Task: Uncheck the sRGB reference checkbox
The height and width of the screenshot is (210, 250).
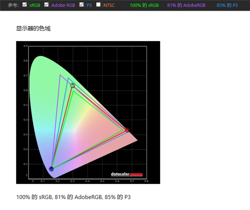Action: 25,5
